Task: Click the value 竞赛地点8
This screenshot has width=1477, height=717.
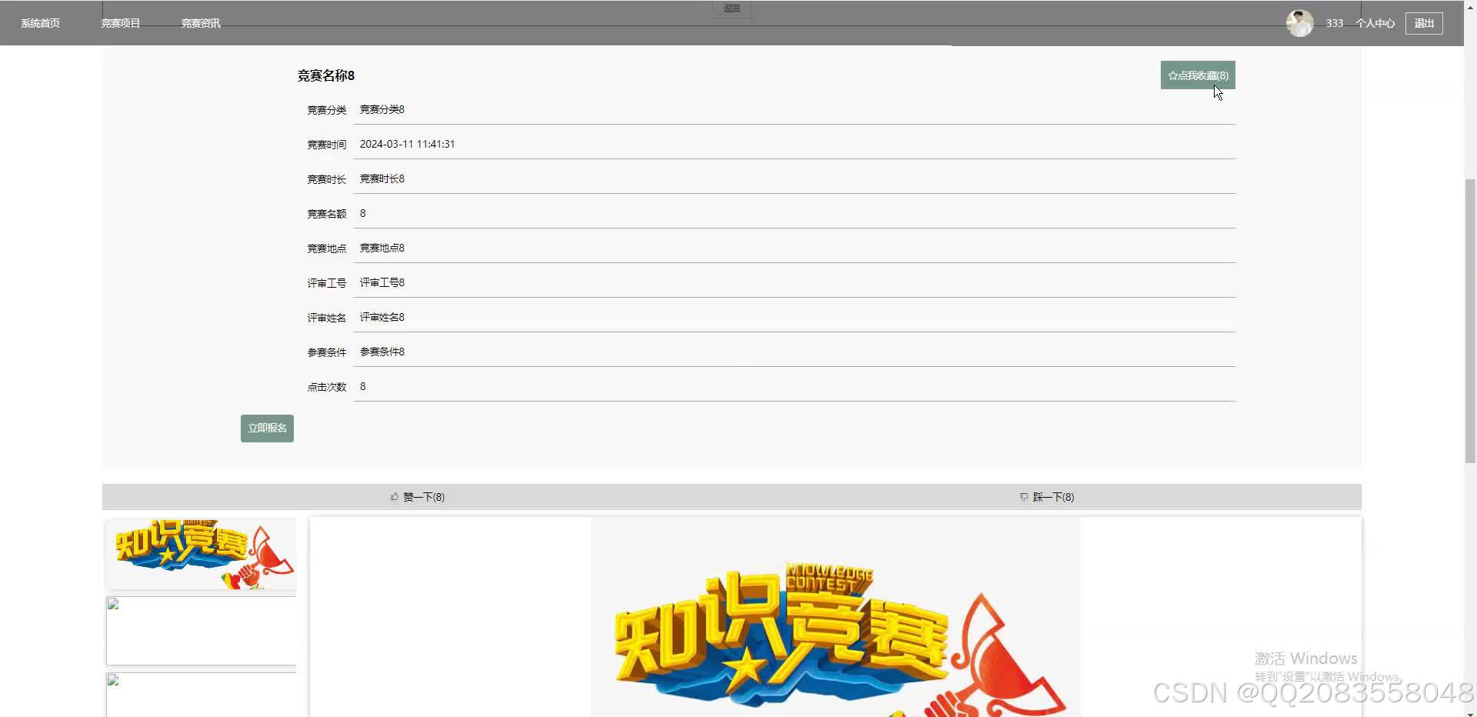Action: tap(382, 248)
